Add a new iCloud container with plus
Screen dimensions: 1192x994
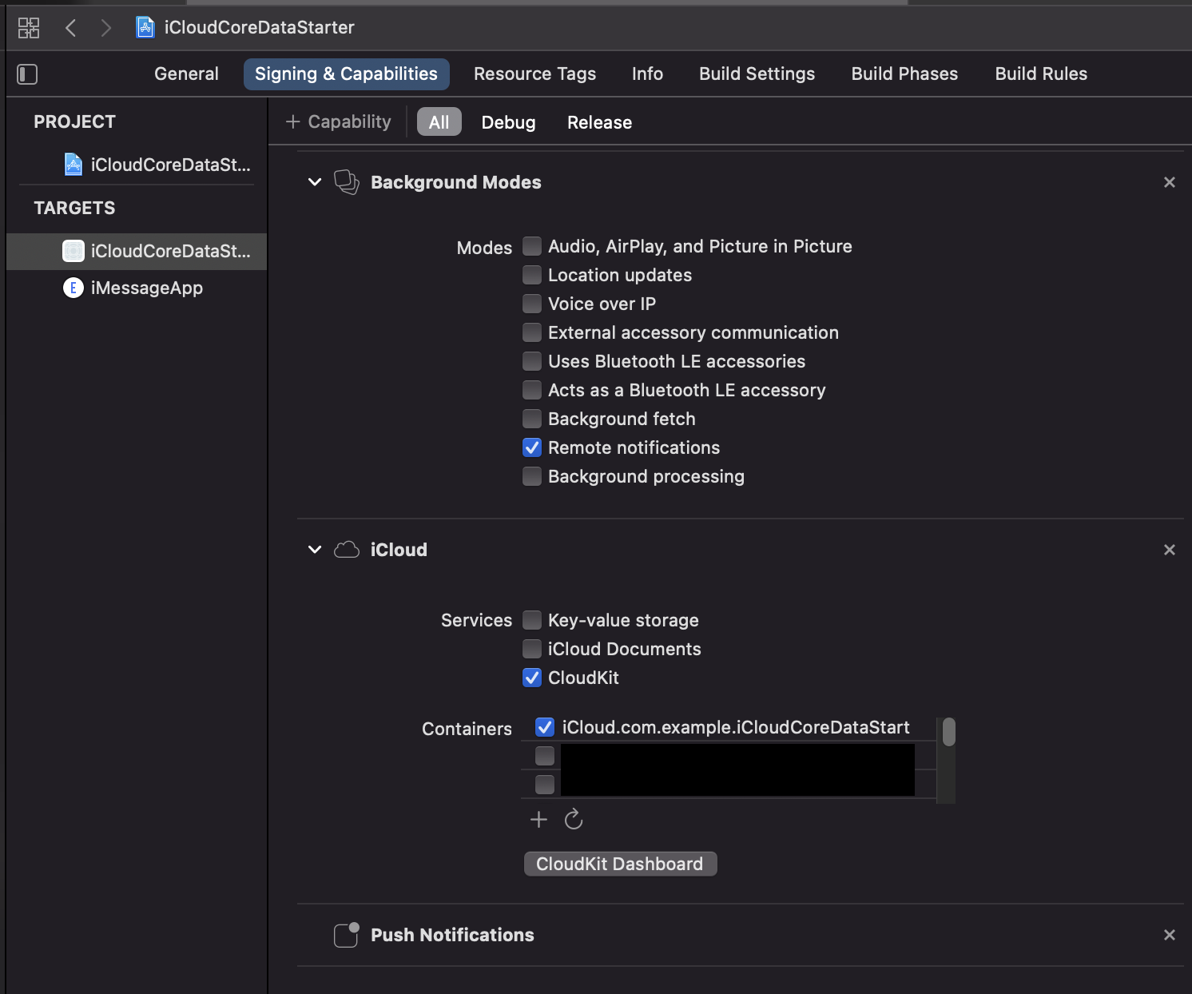538,819
